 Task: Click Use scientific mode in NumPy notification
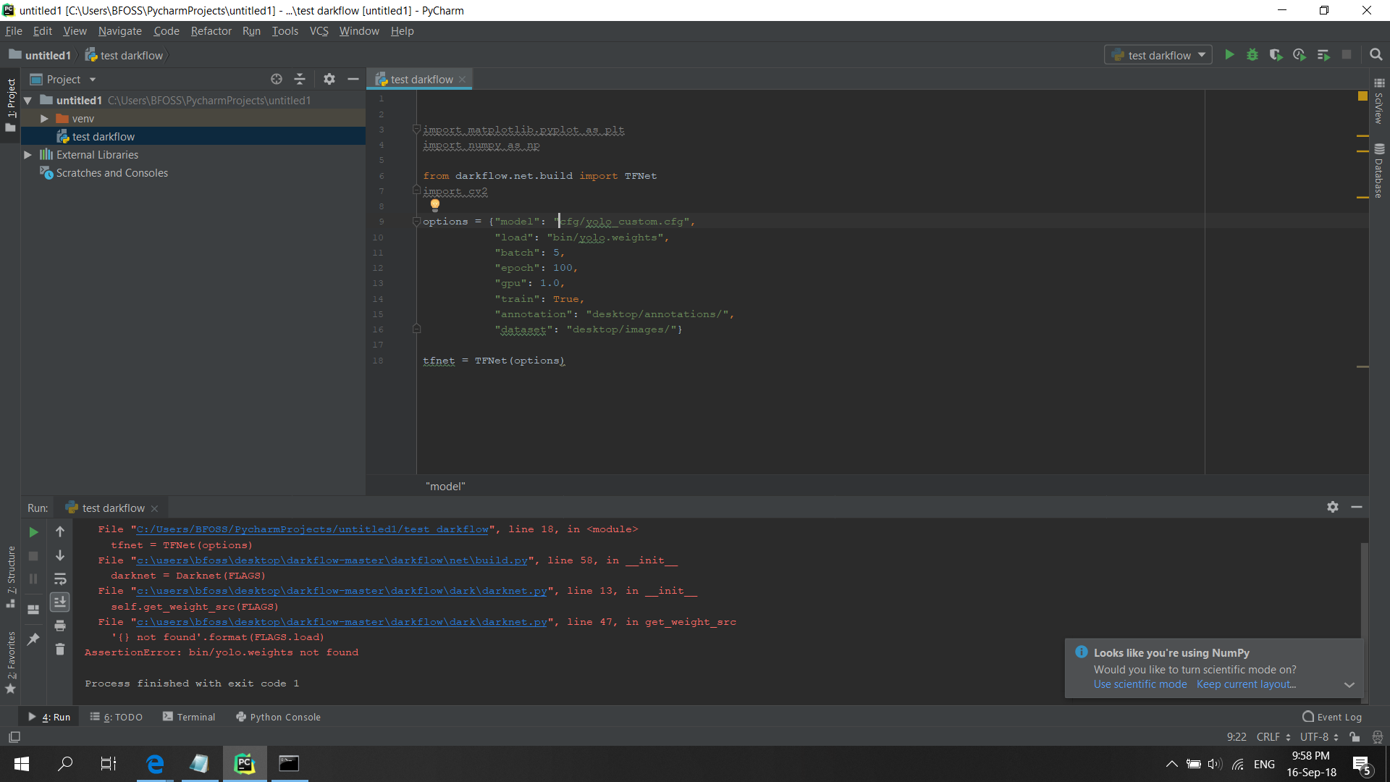point(1139,684)
